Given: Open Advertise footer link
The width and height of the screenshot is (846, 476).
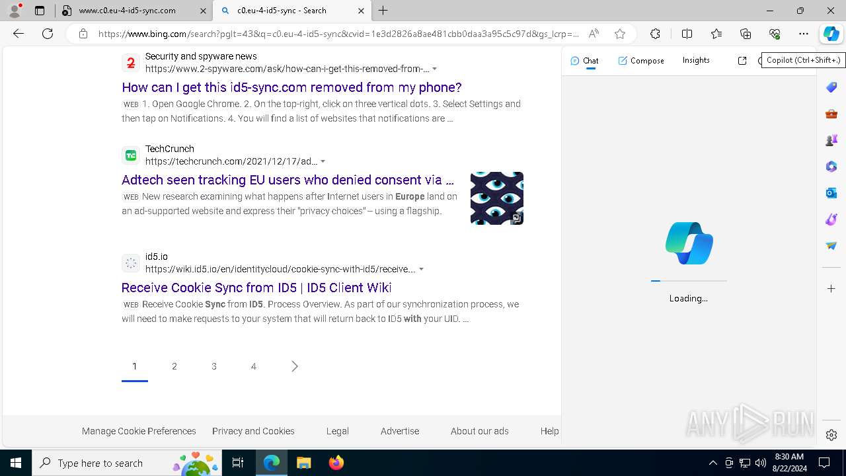Looking at the screenshot, I should (x=400, y=431).
